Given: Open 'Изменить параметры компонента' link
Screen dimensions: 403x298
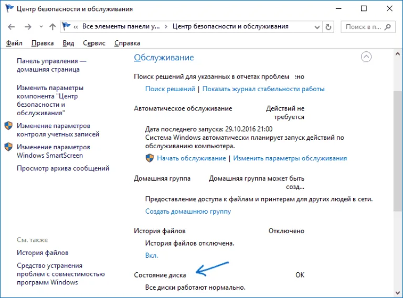Looking at the screenshot, I should tap(50, 100).
